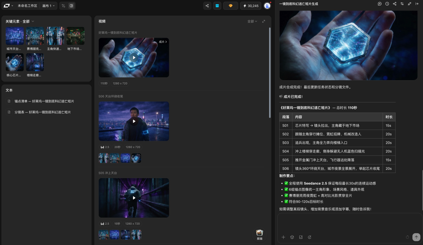Click the top bar share icon

pyautogui.click(x=207, y=5)
